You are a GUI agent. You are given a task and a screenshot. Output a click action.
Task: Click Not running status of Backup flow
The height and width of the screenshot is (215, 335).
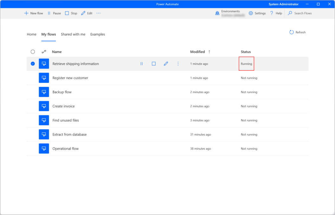(x=249, y=92)
